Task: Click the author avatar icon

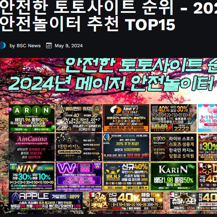Action: [2, 45]
